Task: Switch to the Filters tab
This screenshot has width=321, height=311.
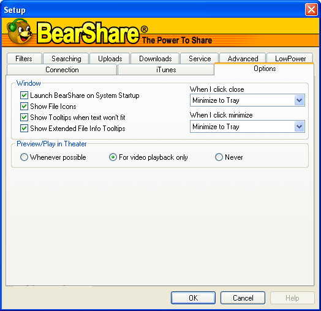Action: coord(24,59)
